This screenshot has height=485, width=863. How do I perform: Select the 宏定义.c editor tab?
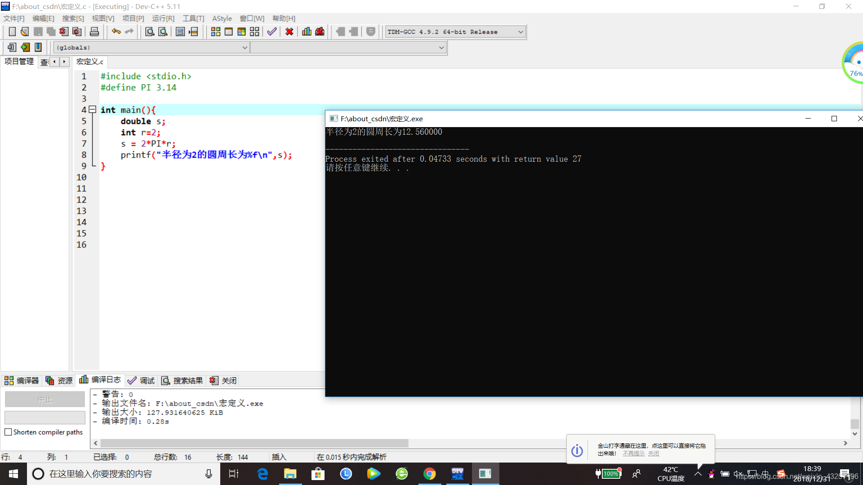coord(90,62)
